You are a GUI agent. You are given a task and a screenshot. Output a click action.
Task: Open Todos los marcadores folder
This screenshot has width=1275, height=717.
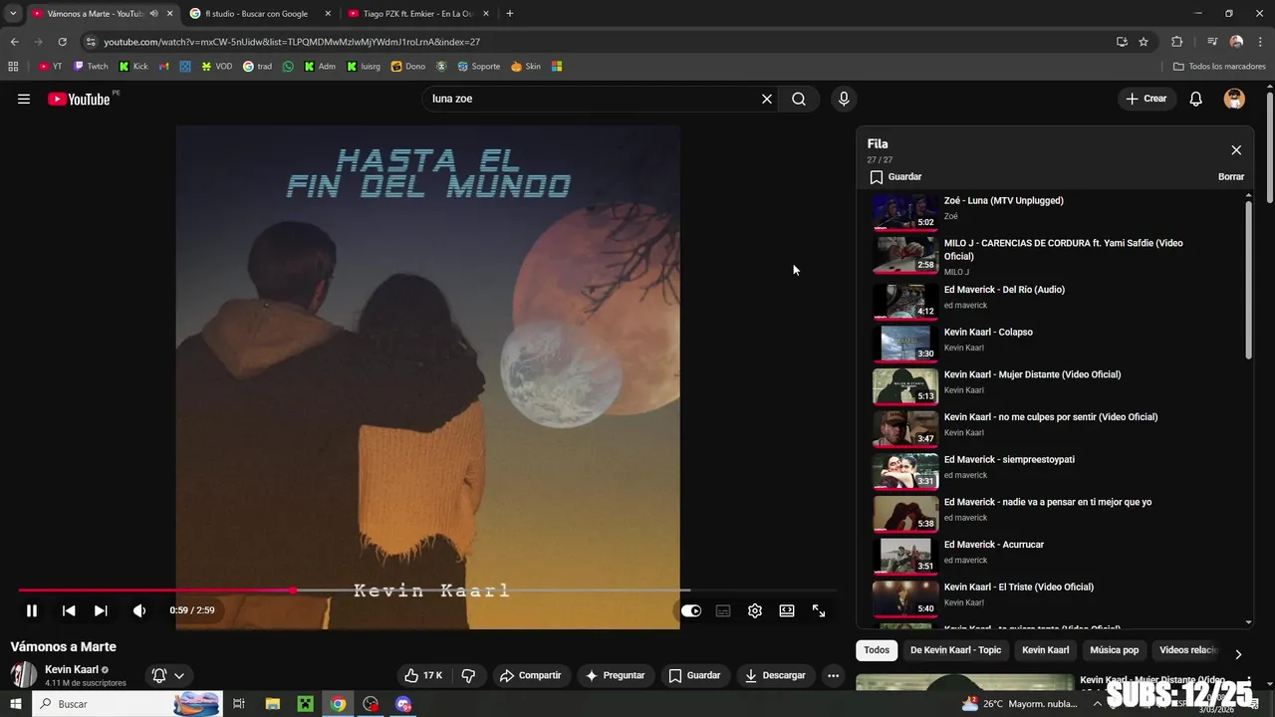[x=1219, y=67]
